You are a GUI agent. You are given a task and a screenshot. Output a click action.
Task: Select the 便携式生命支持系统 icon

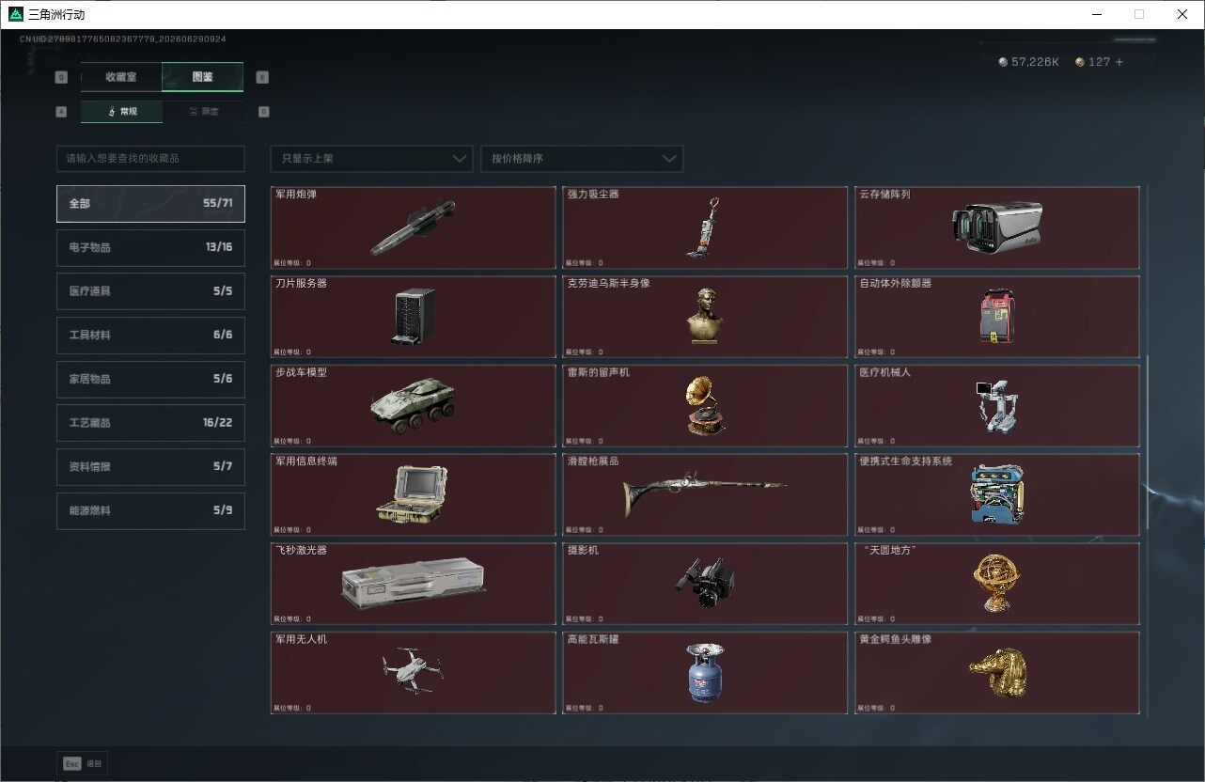pyautogui.click(x=996, y=493)
